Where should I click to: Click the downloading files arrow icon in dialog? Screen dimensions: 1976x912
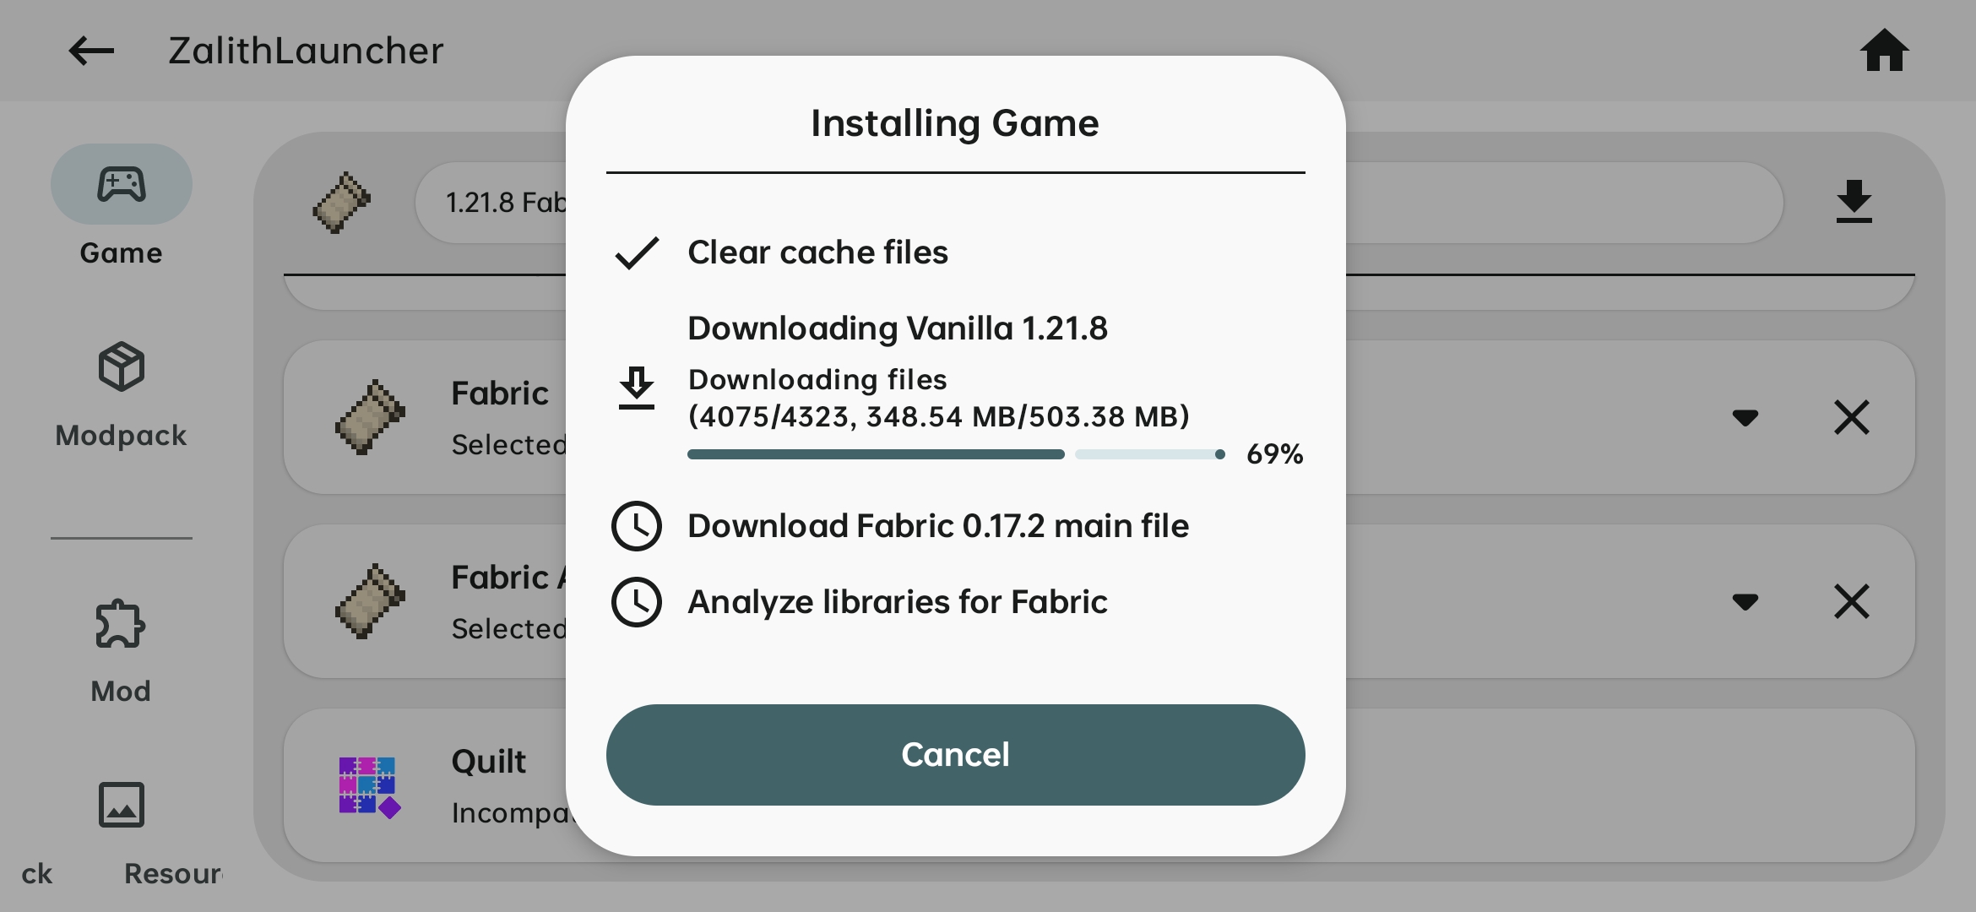(x=638, y=389)
